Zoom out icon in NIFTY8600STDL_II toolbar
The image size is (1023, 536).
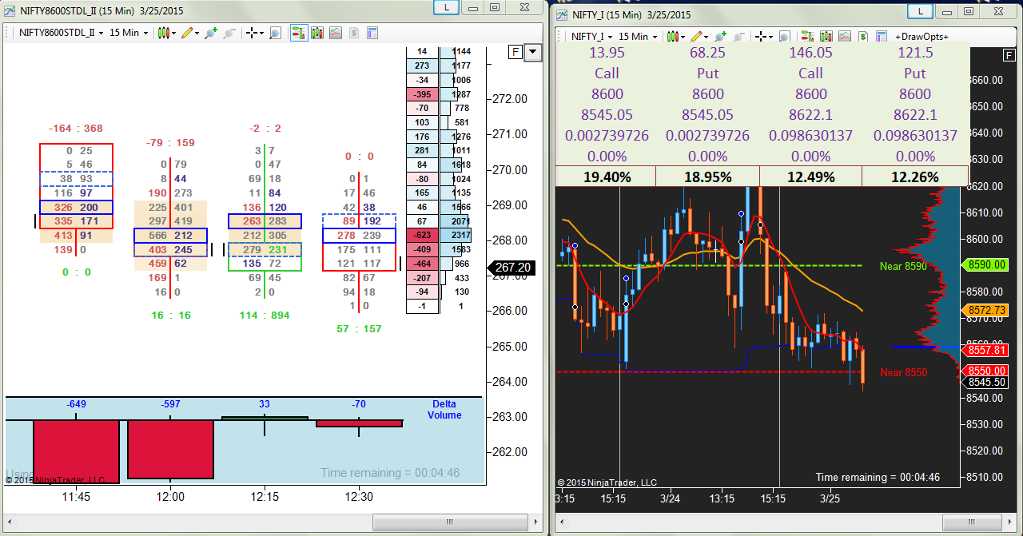229,33
